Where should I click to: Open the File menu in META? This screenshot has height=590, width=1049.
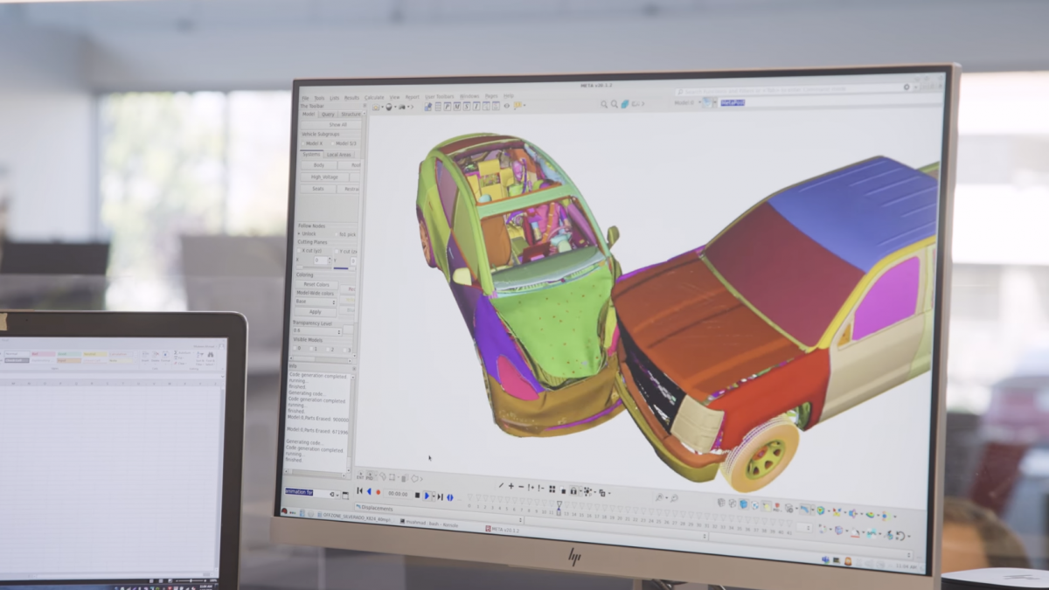click(305, 98)
